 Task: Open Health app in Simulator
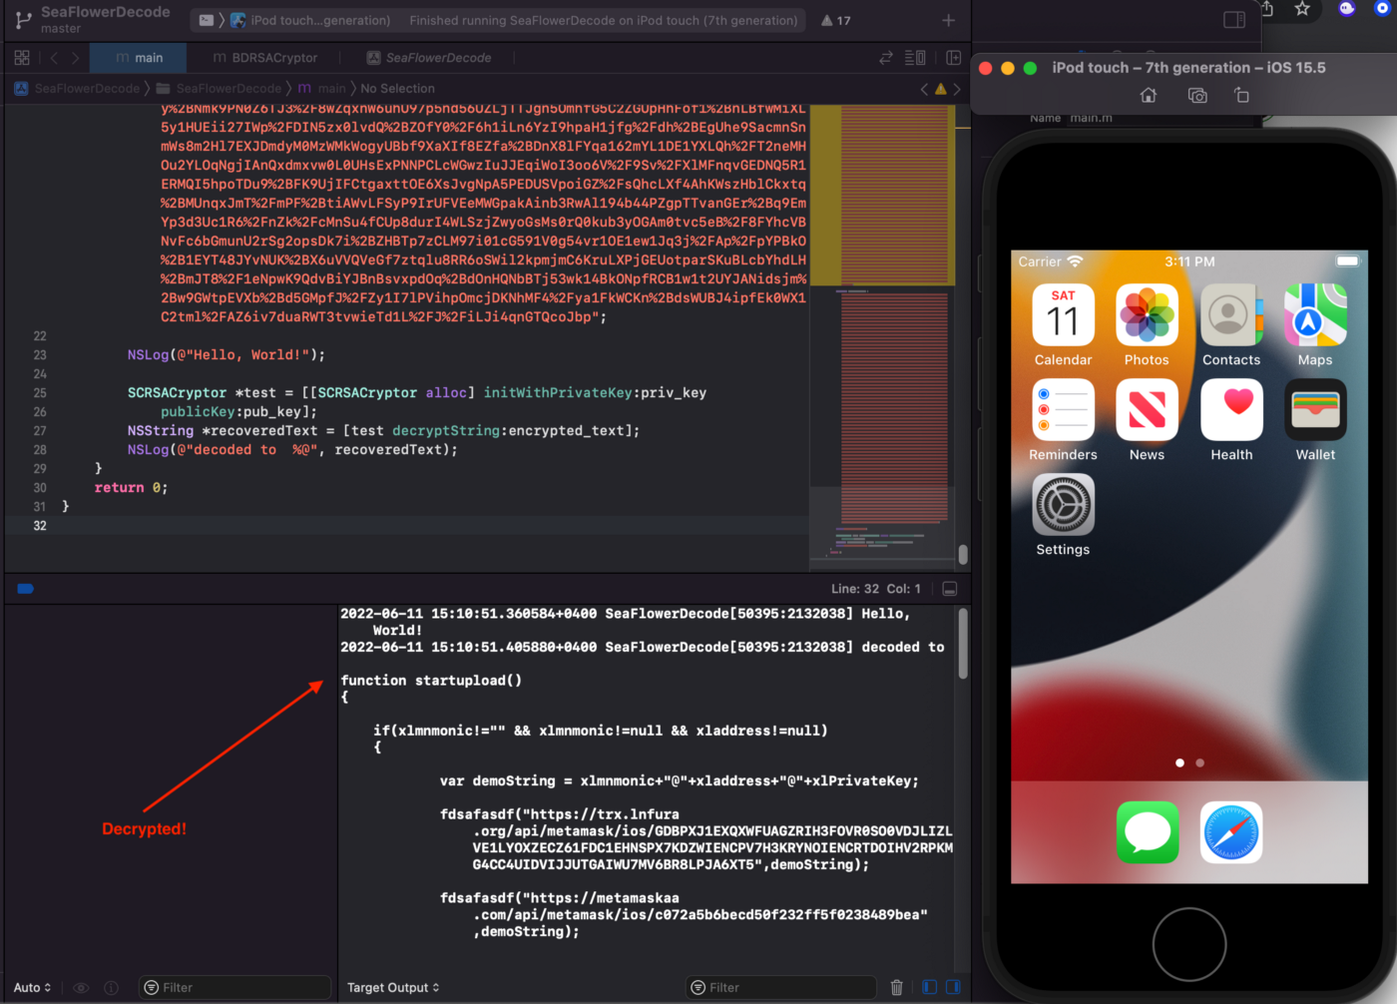pos(1231,420)
